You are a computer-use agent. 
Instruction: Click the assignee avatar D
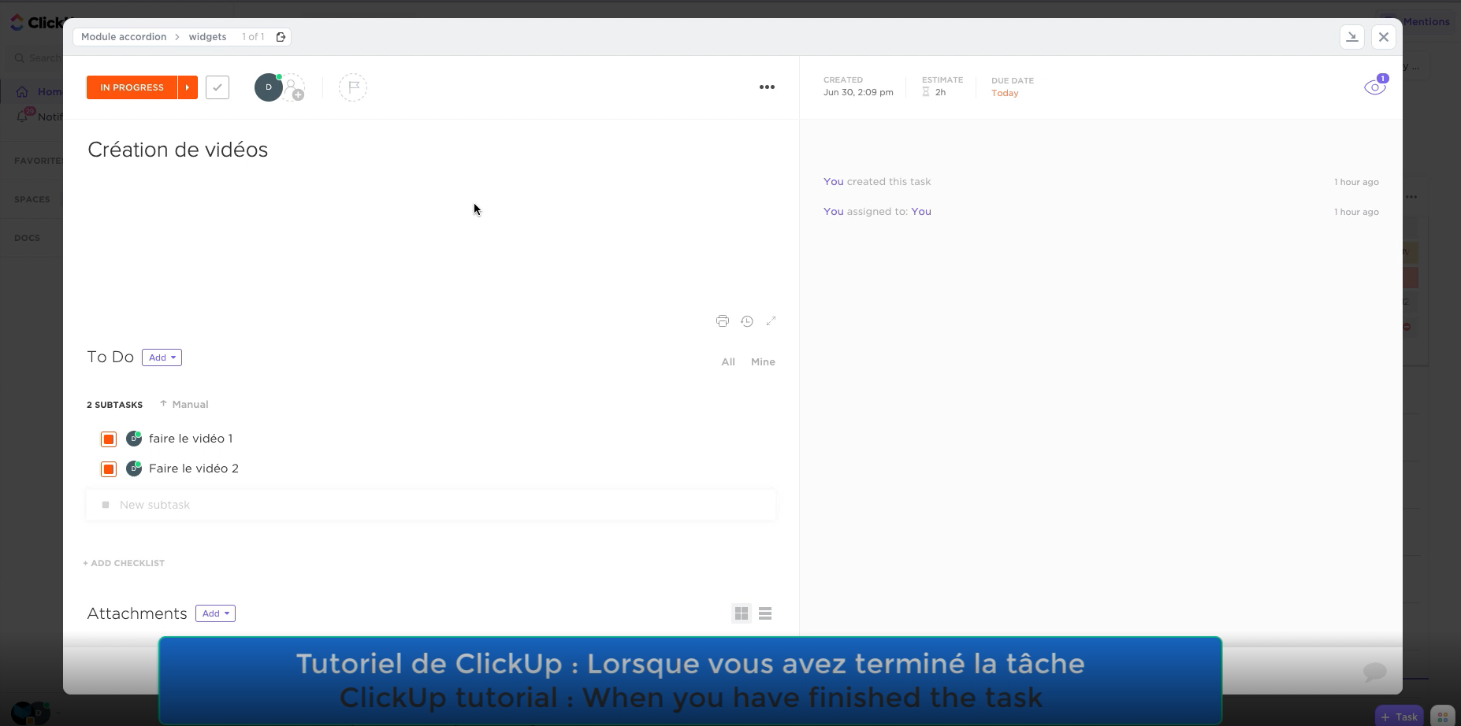tap(269, 87)
